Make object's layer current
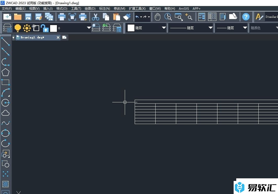This screenshot has width=278, height=194. coord(96,28)
